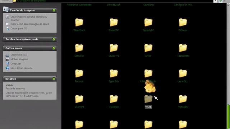Image resolution: width=230 pixels, height=129 pixels.
Task: Click the Samsung folder label
Action: 148,5
